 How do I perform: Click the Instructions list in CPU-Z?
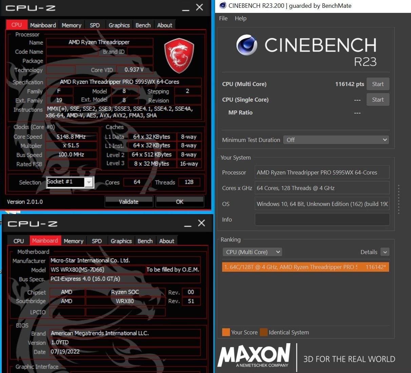124,112
